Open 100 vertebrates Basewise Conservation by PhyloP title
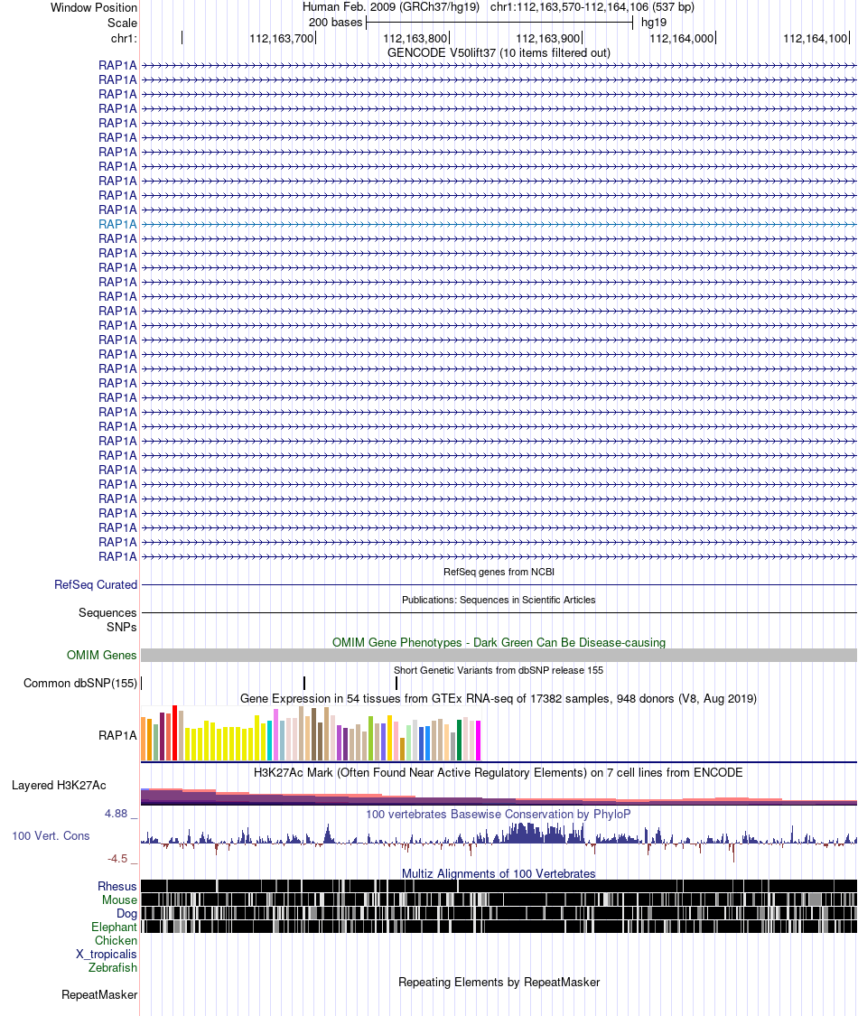 click(499, 814)
